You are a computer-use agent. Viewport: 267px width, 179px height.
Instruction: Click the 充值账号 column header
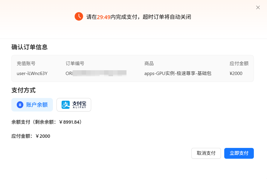tap(26, 63)
